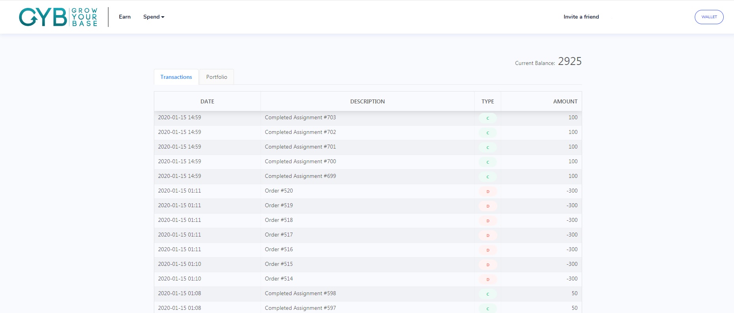Click the amount 100 for Assignment #699
Screen dimensions: 734x313
click(x=573, y=176)
